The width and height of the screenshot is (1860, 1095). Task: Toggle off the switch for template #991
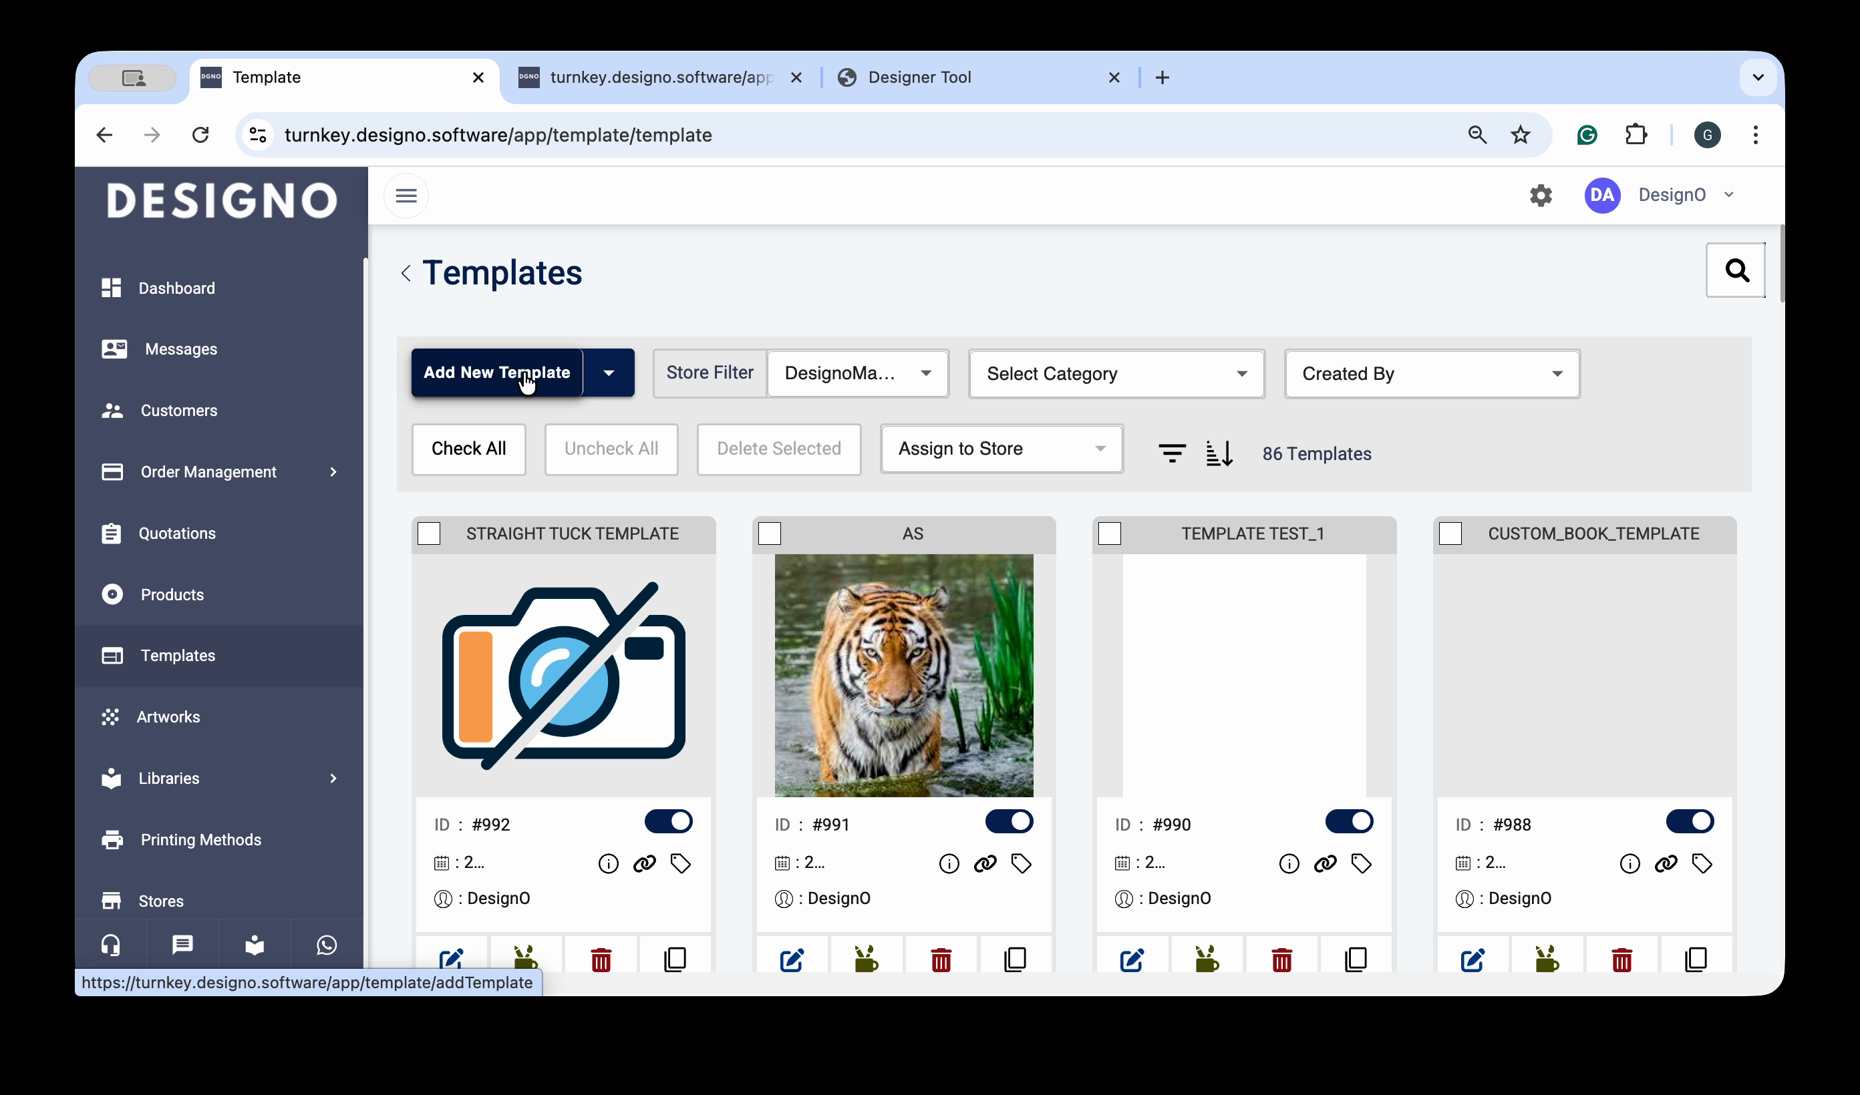click(x=1009, y=821)
